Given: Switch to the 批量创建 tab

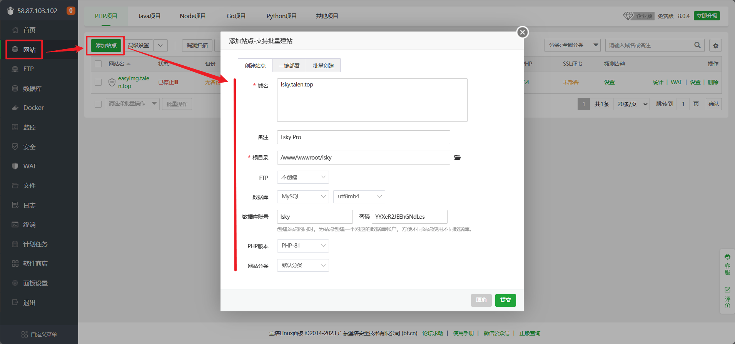Looking at the screenshot, I should pyautogui.click(x=323, y=66).
